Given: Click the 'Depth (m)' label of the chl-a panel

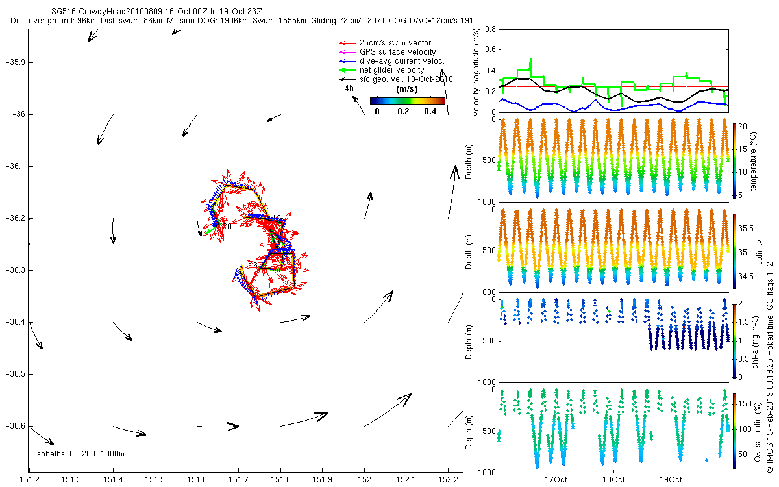Looking at the screenshot, I should [x=469, y=342].
